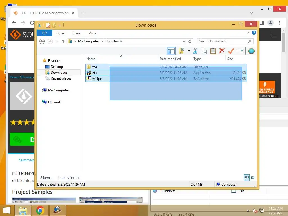Image resolution: width=288 pixels, height=216 pixels.
Task: Click the Cut scissors icon
Action: 195,51
